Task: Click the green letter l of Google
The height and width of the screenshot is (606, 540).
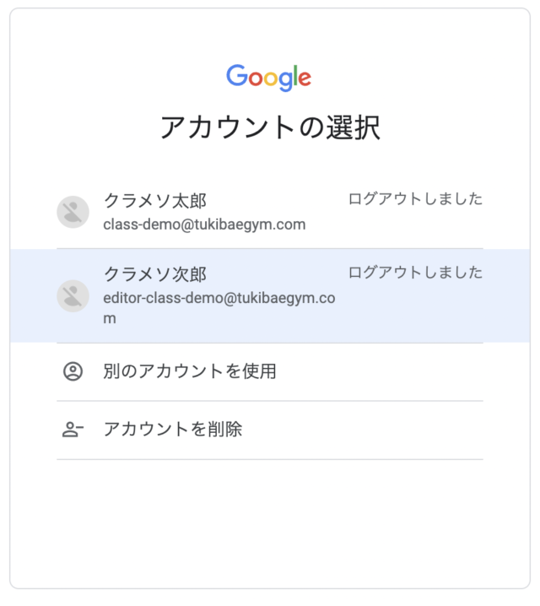Action: (295, 75)
